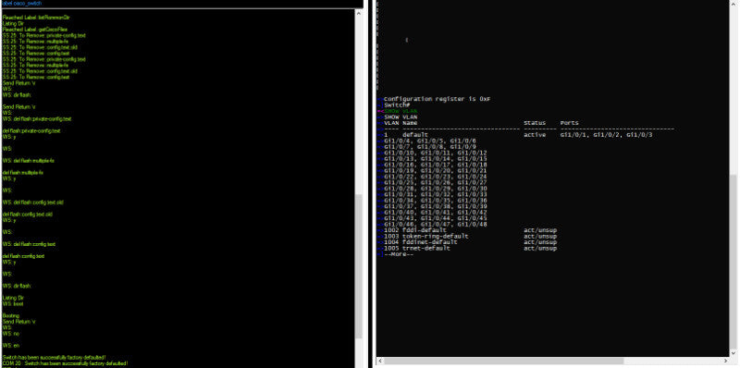Click the 'WS: del flash:private-config.text' log line
Screen dimensions: 740x368
(37, 119)
